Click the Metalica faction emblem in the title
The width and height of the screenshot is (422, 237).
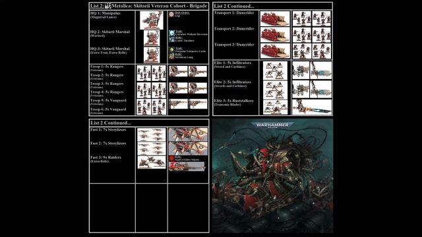click(x=108, y=6)
